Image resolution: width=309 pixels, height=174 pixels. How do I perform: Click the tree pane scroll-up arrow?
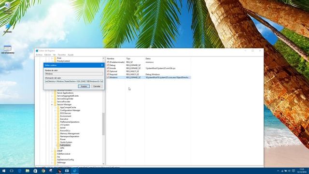[103, 58]
